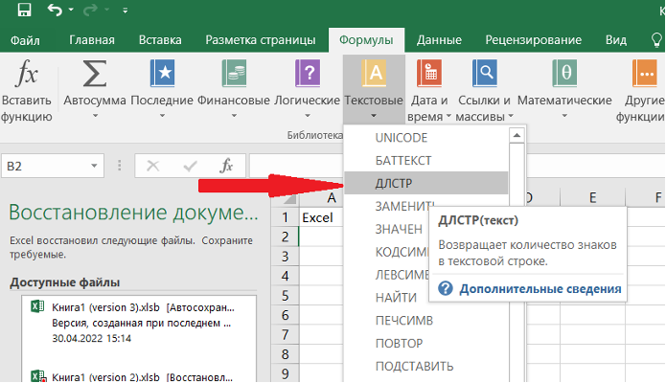Open the Undo history dropdown arrow
The width and height of the screenshot is (666, 383).
pos(71,10)
